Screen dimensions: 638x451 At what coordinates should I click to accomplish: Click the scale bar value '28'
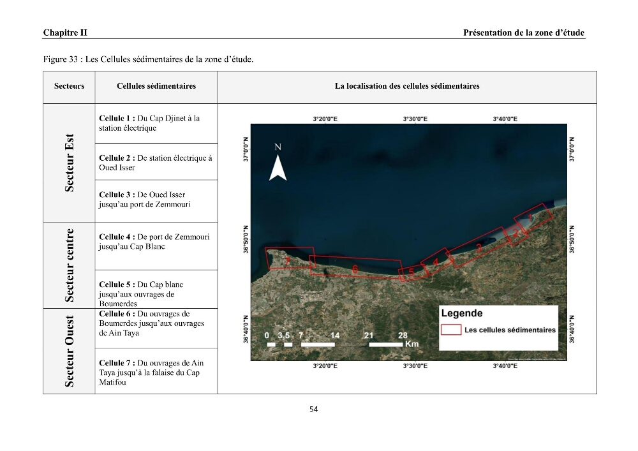[x=403, y=336]
